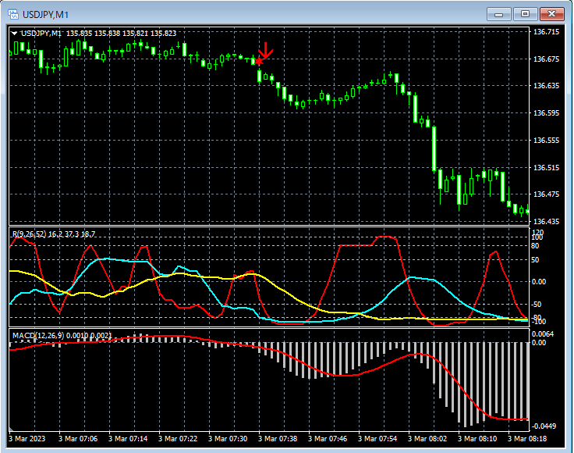This screenshot has width=574, height=453.
Task: Click the 3 Mar 07:14 time label
Action: [x=128, y=439]
